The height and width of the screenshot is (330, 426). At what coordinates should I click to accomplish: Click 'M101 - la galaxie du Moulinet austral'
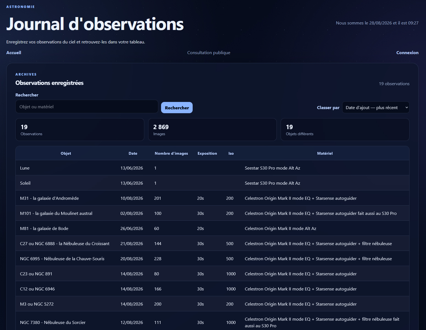(x=56, y=213)
